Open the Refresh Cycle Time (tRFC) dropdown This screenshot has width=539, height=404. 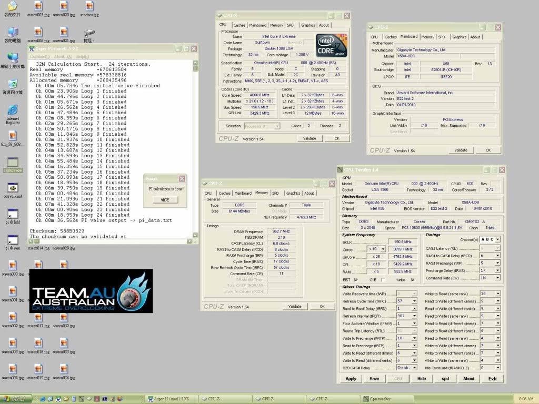[414, 301]
